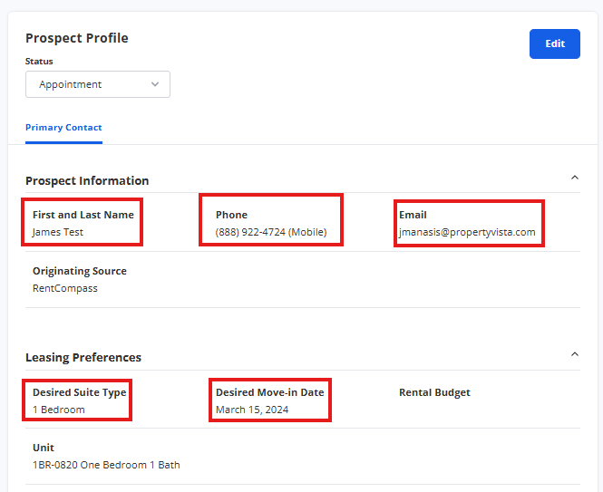Click the Leasing Preferences section heading
This screenshot has width=603, height=492.
click(83, 358)
